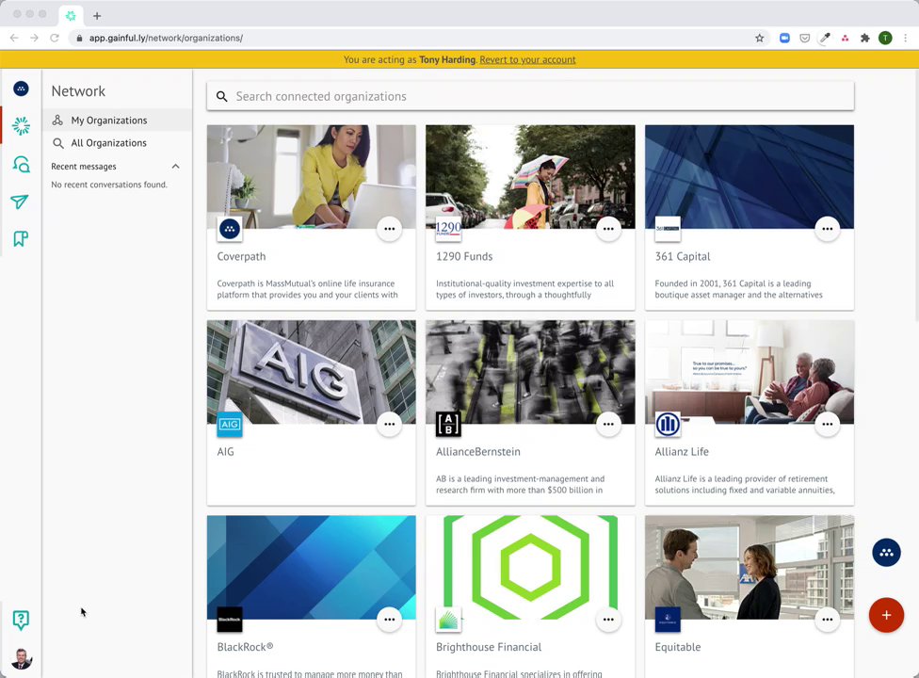Open the 361 Capital card image

pyautogui.click(x=749, y=176)
